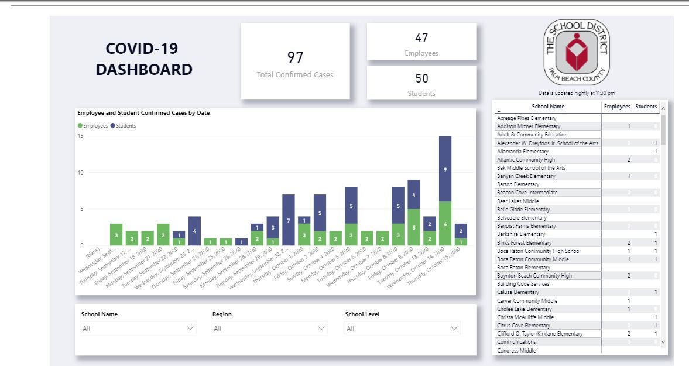Open the School Name filter dropdown
Screen dimensions: 689x366
(138, 329)
